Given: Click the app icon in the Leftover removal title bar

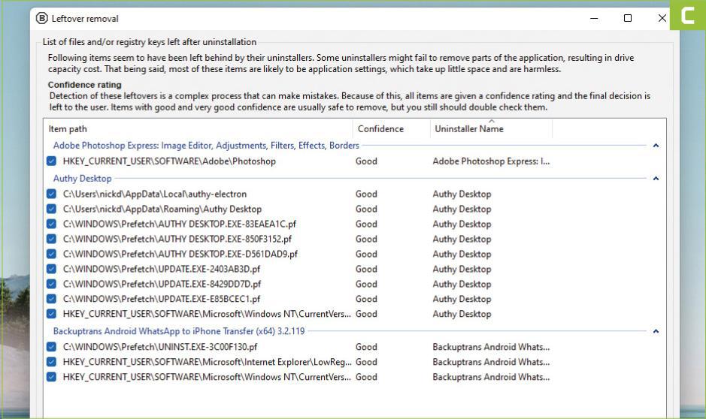Looking at the screenshot, I should tap(42, 19).
